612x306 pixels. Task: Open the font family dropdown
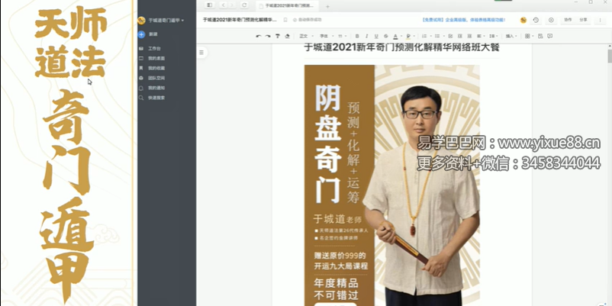(x=326, y=36)
